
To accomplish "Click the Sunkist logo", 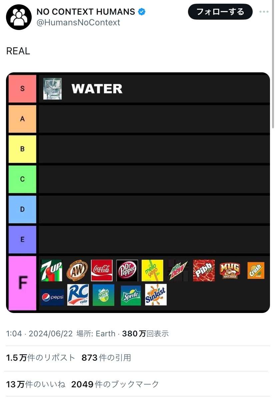I will pyautogui.click(x=156, y=295).
